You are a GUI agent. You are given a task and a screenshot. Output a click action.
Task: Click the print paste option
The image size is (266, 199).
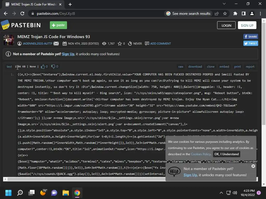tap(237, 67)
